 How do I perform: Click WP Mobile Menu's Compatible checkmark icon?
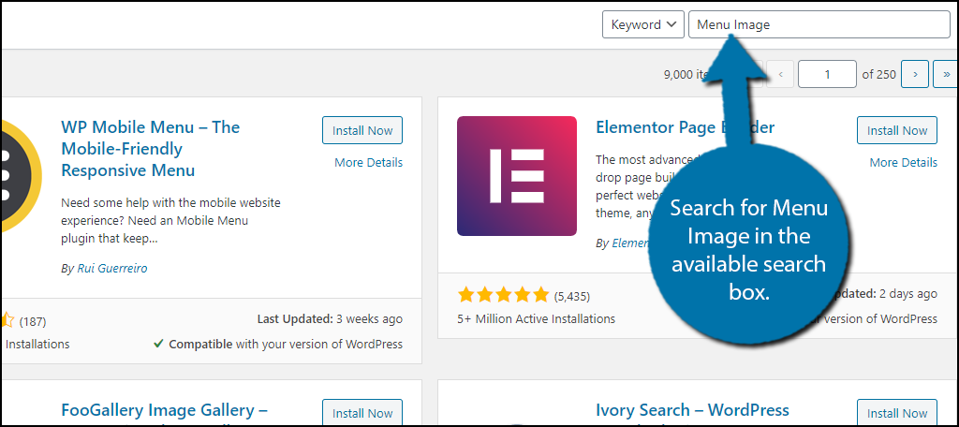tap(157, 345)
